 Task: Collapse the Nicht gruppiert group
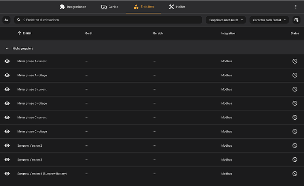[x=7, y=49]
